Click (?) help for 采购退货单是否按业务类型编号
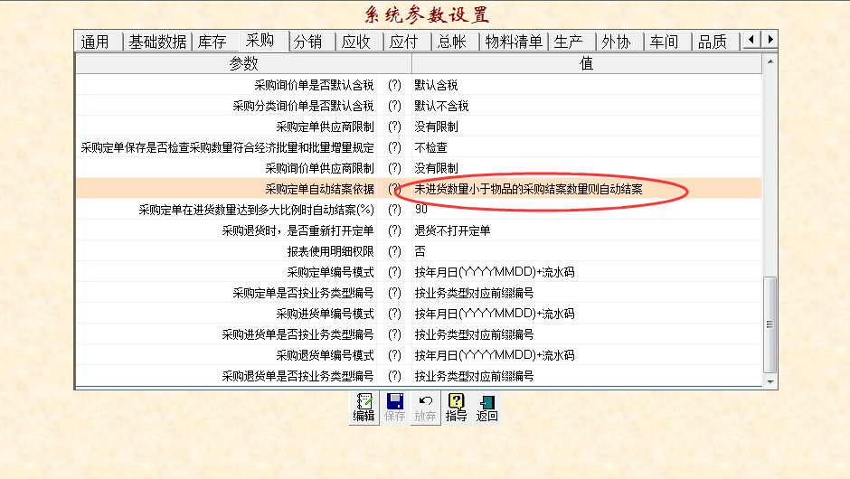 click(394, 376)
